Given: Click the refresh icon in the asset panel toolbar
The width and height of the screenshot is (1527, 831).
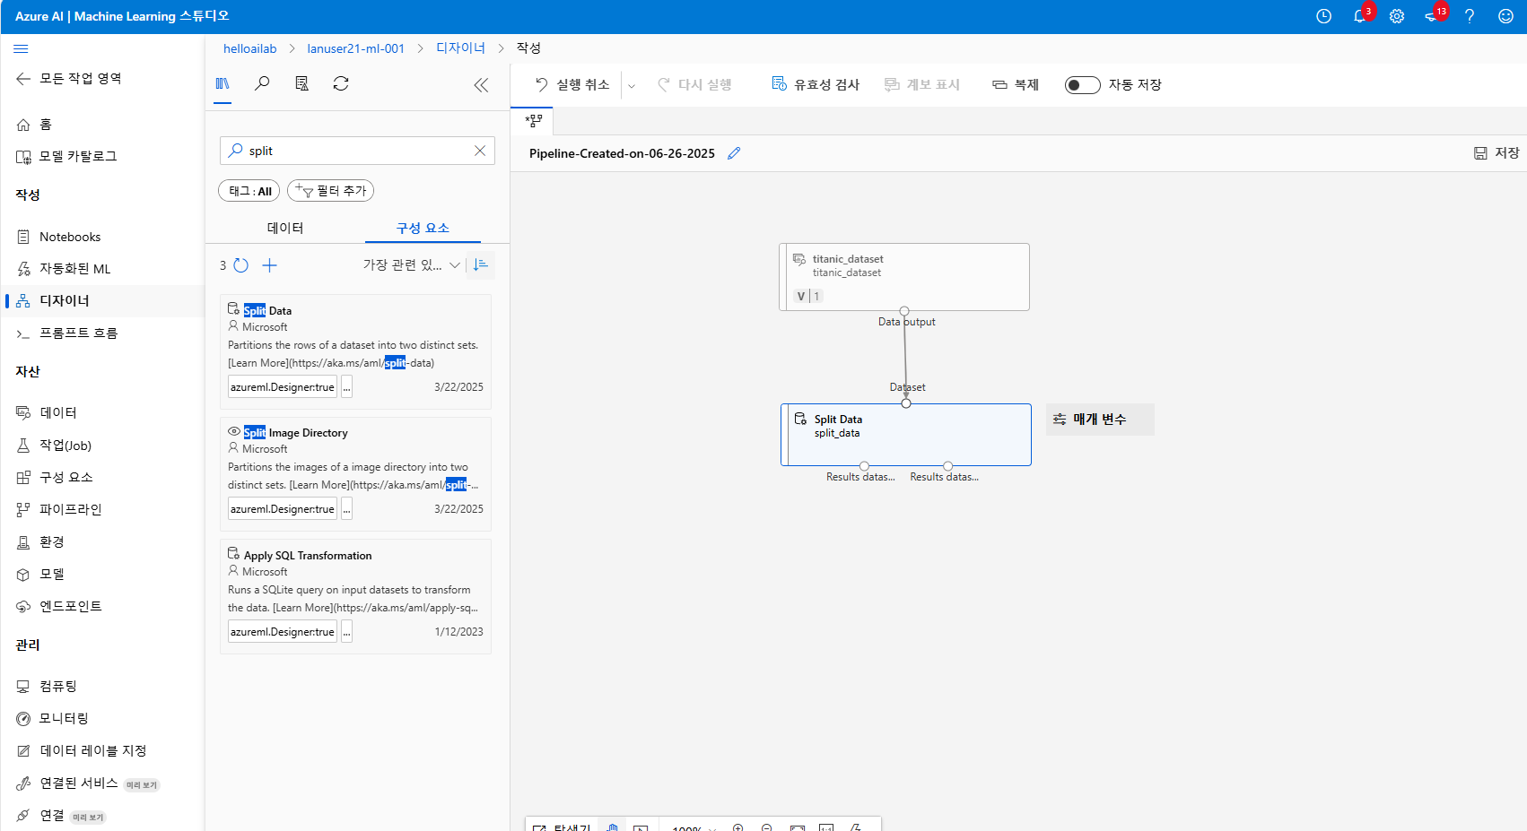Looking at the screenshot, I should click(x=341, y=83).
